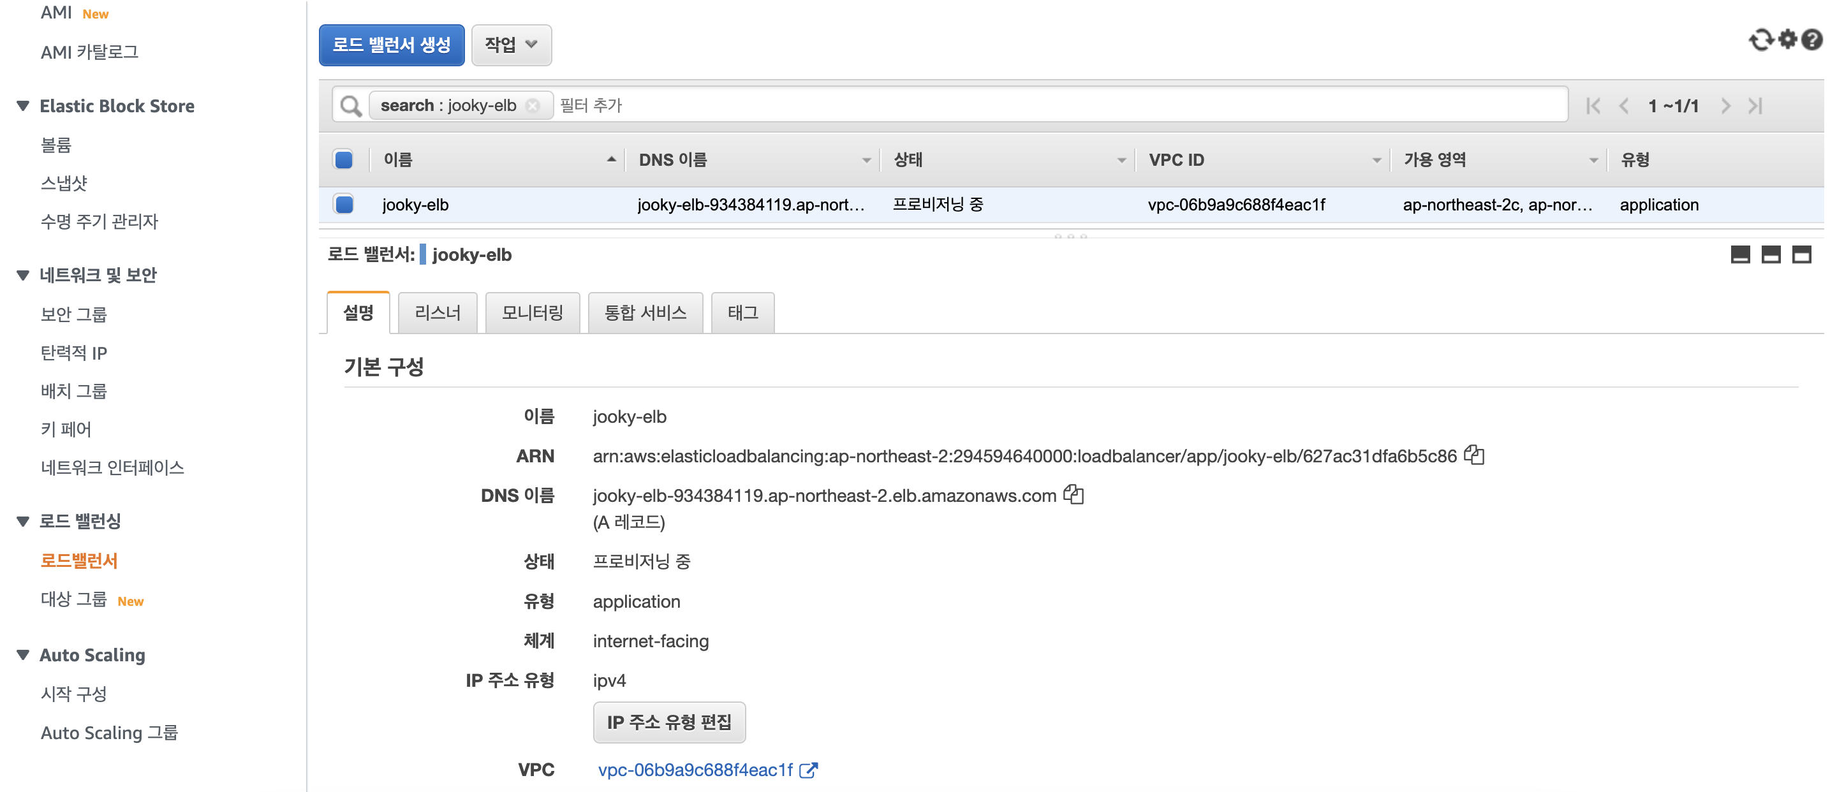Copy the ARN with the clipboard icon
The height and width of the screenshot is (792, 1837).
[1474, 455]
